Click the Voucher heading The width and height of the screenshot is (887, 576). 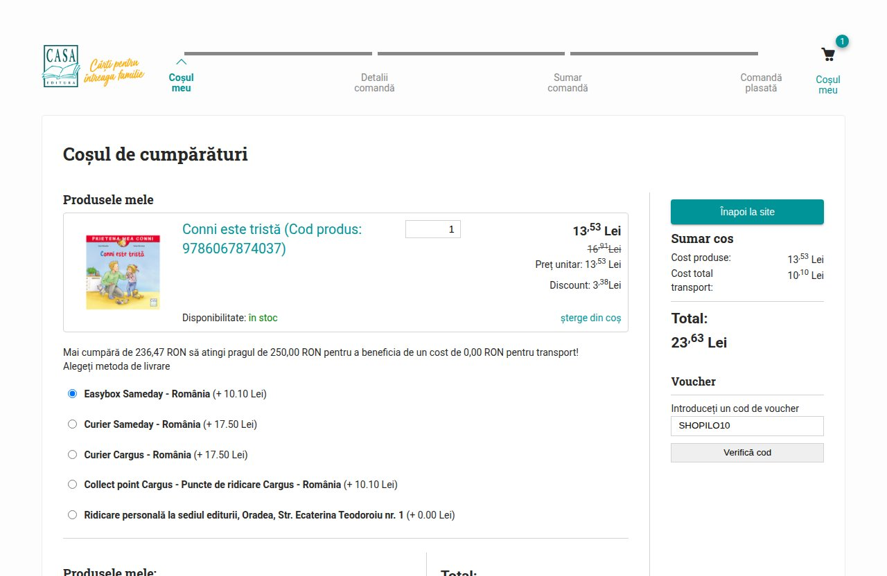tap(694, 381)
